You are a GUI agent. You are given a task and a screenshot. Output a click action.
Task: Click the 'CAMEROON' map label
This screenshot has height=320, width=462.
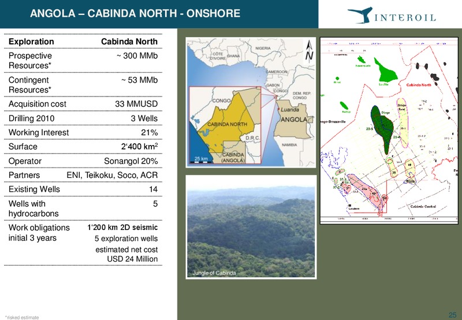tap(277, 72)
